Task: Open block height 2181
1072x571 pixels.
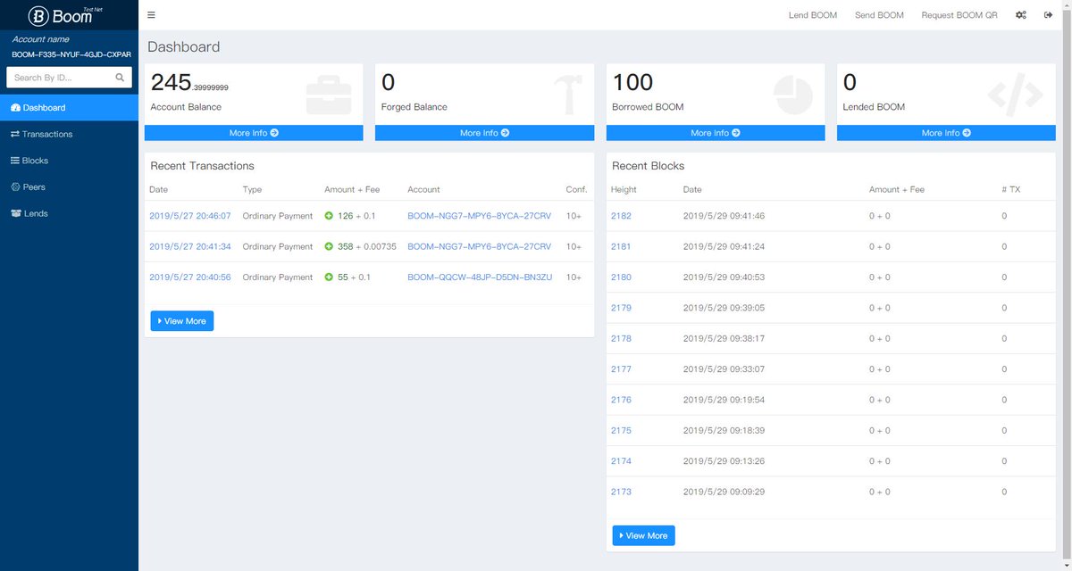Action: [621, 246]
